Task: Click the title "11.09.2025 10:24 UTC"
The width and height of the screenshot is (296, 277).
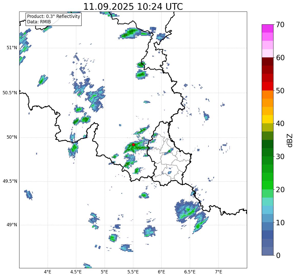Action: pos(133,7)
